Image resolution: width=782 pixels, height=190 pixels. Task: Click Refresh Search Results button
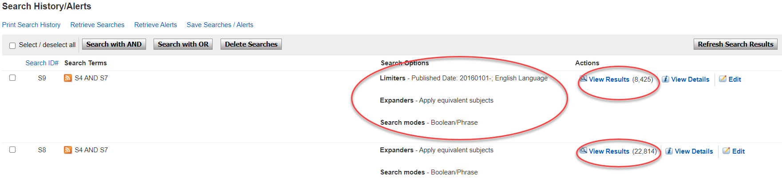735,44
